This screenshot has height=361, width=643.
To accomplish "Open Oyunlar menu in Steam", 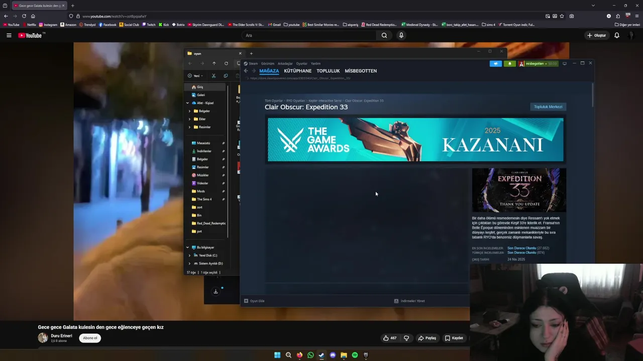I will point(301,64).
